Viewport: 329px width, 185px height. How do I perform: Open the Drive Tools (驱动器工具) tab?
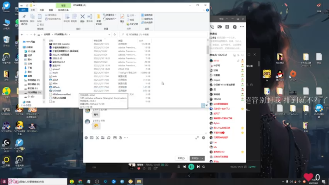63,10
